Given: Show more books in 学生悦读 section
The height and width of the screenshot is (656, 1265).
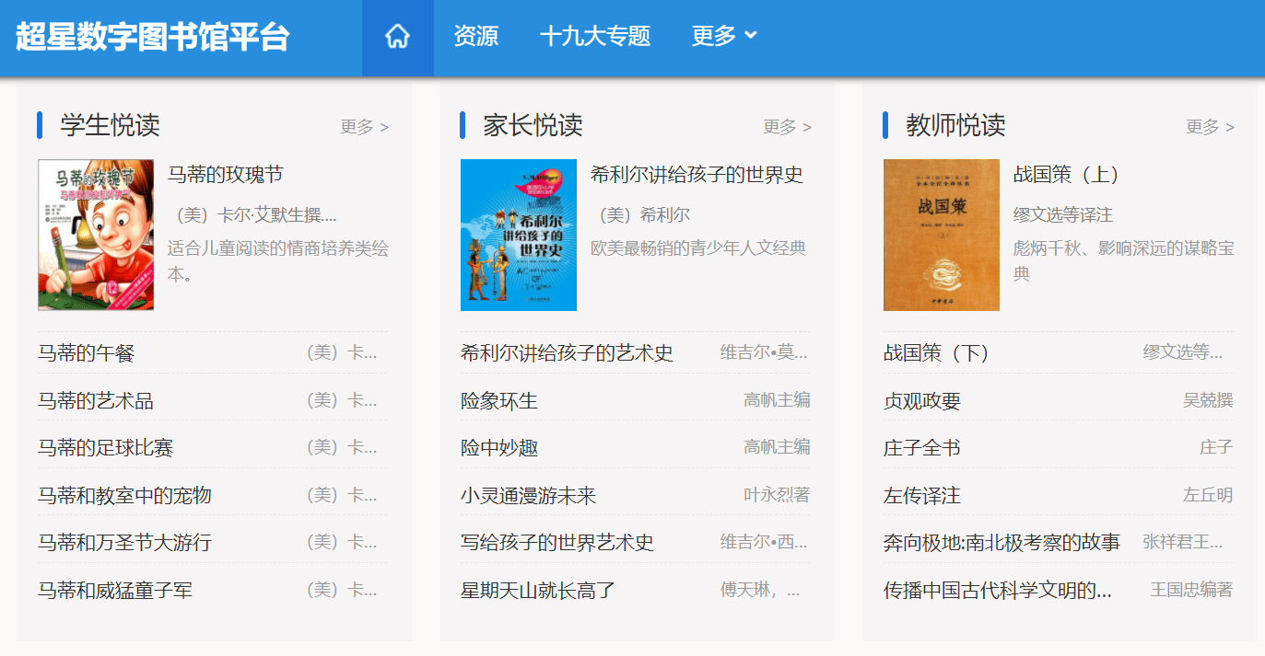Looking at the screenshot, I should pos(364,127).
